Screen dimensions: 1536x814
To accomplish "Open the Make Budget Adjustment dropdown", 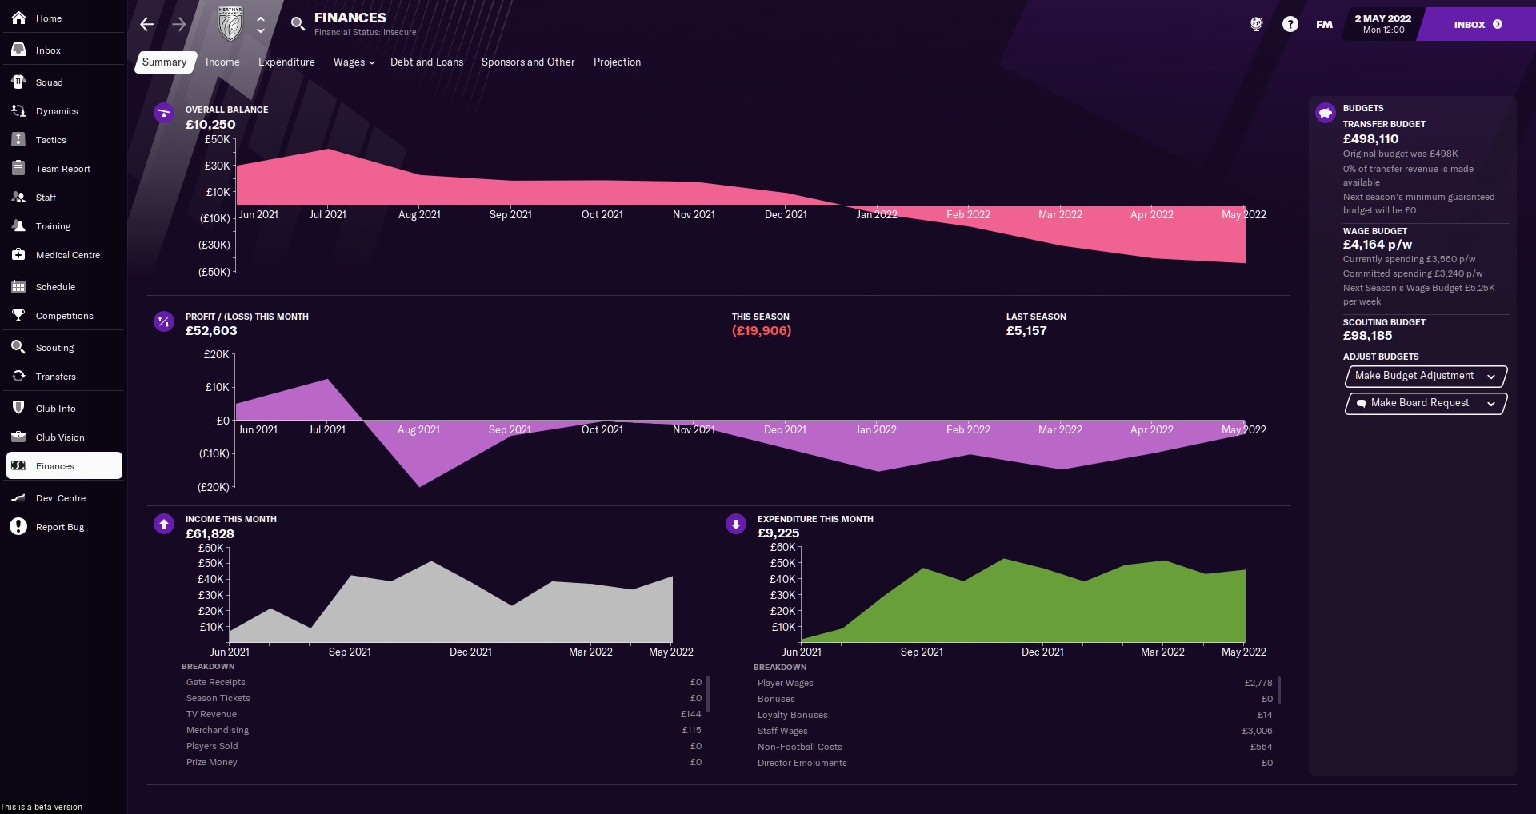I will (x=1426, y=376).
